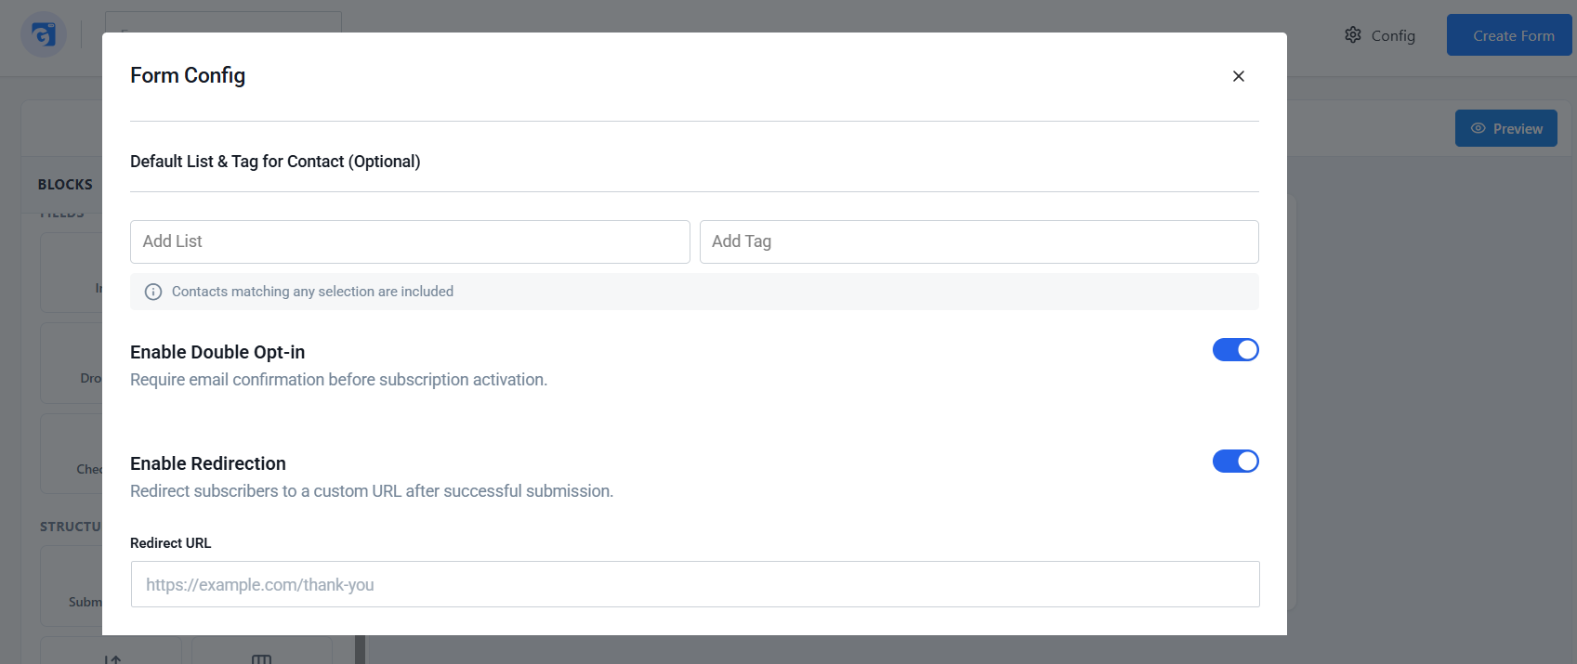Open the Add List selector
This screenshot has height=664, width=1577.
[x=410, y=241]
